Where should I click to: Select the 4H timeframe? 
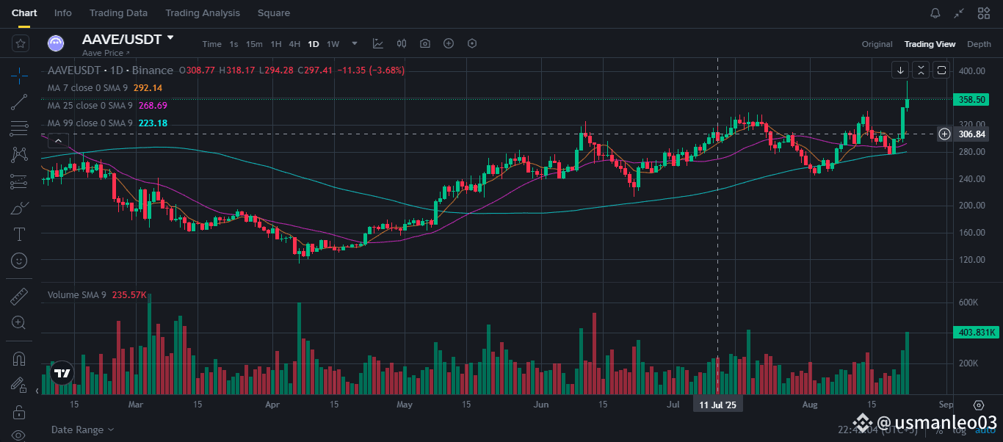(x=294, y=44)
